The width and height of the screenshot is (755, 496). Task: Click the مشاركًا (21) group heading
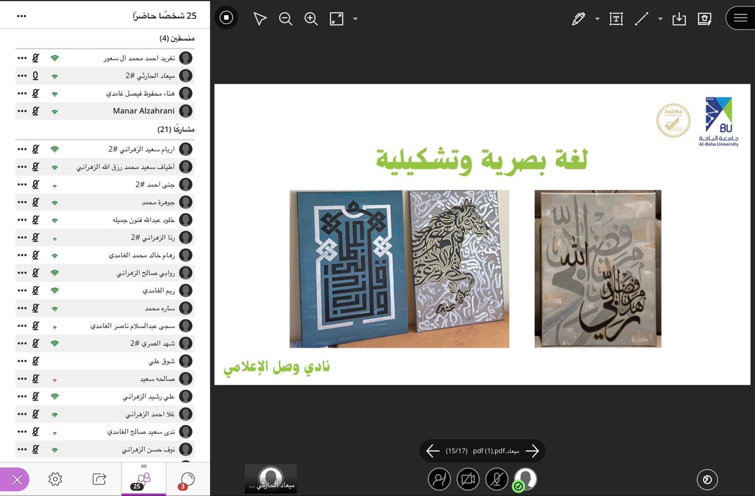(x=176, y=129)
